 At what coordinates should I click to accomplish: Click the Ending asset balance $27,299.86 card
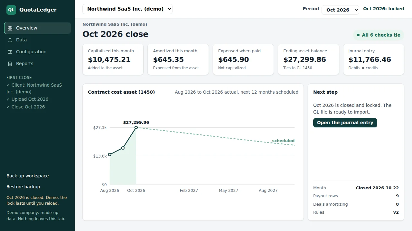[308, 60]
